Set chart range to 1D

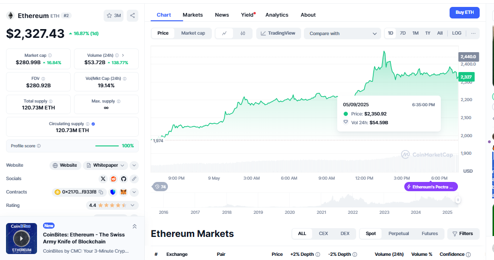tap(390, 33)
